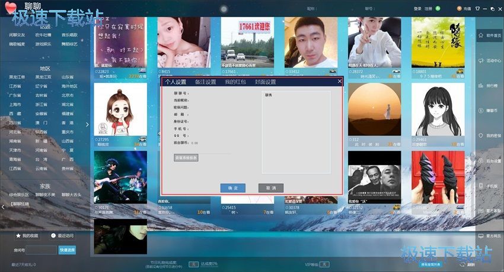Click the 登录 login link
The height and width of the screenshot is (272, 504).
point(417,9)
